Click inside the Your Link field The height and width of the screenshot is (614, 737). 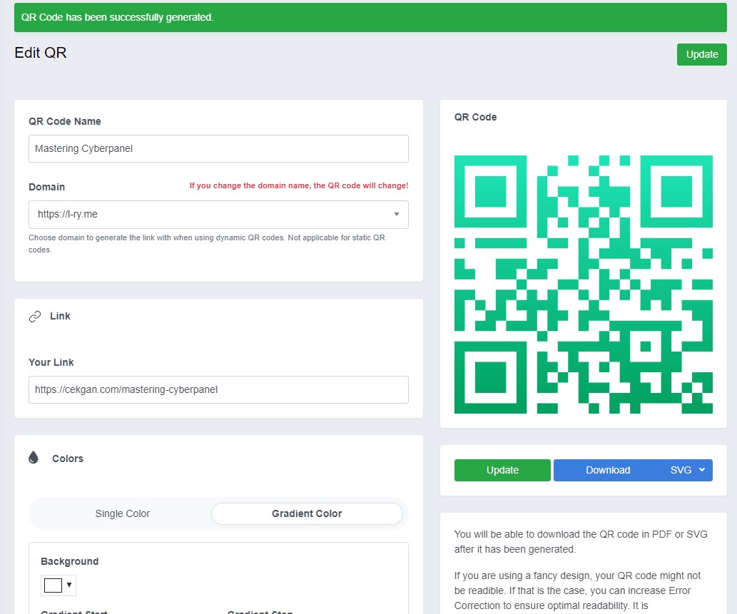(x=218, y=389)
